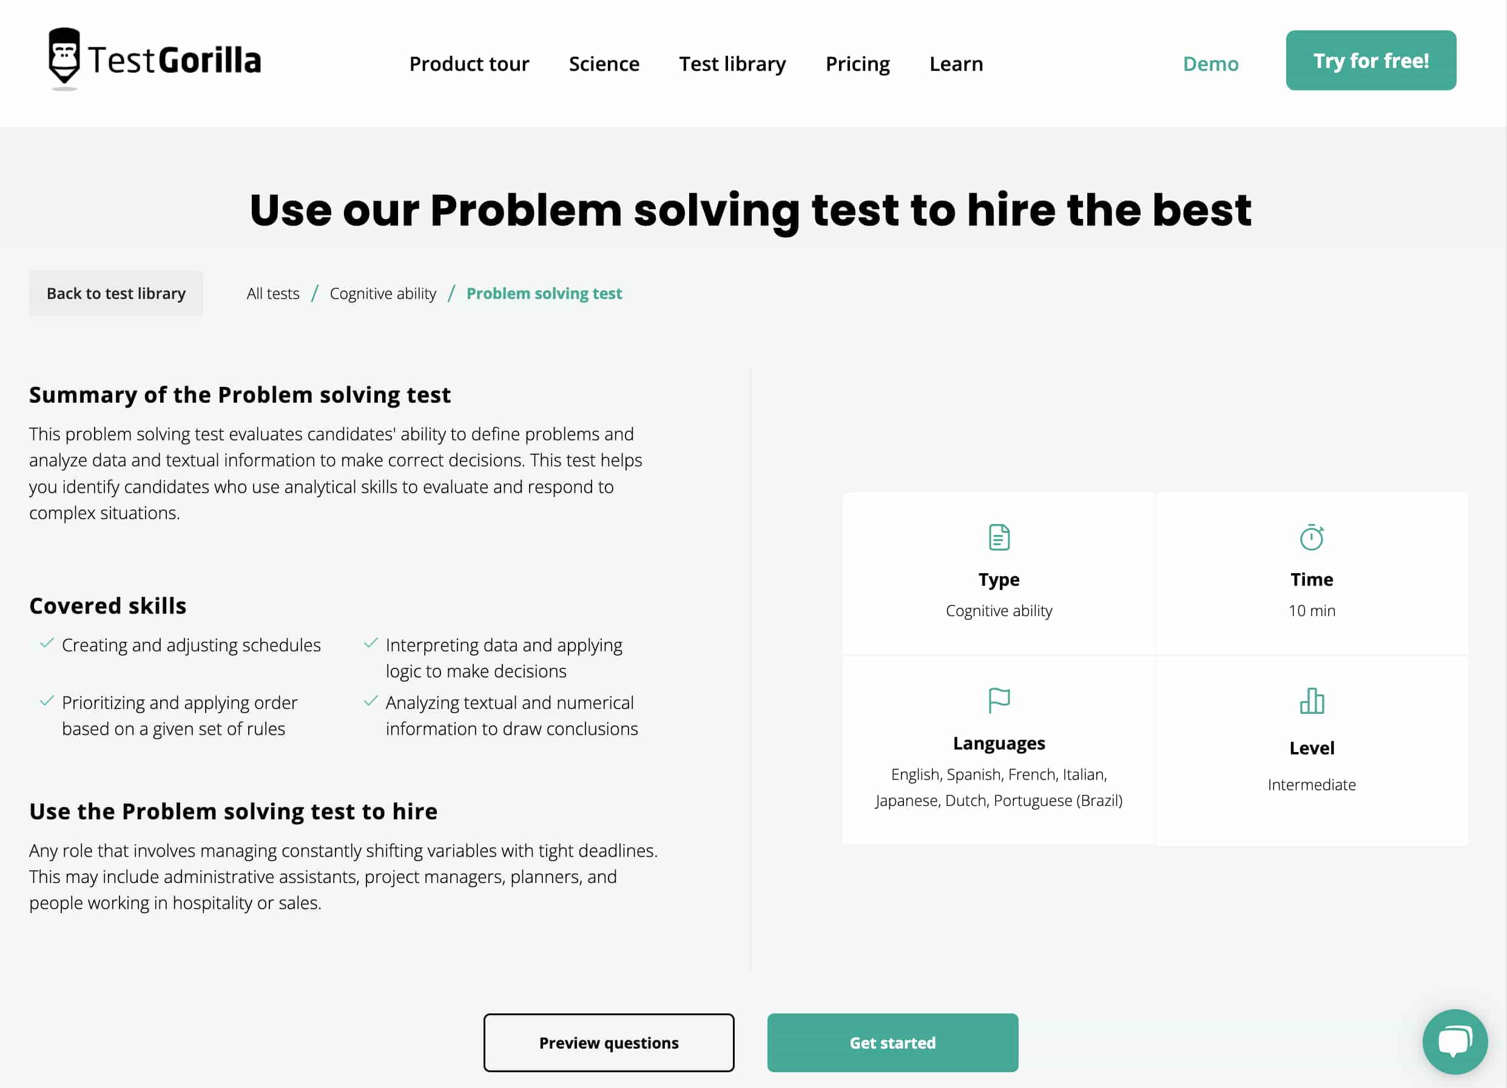Viewport: 1507px width, 1088px height.
Task: Click the 'Preview questions' button
Action: 609,1043
